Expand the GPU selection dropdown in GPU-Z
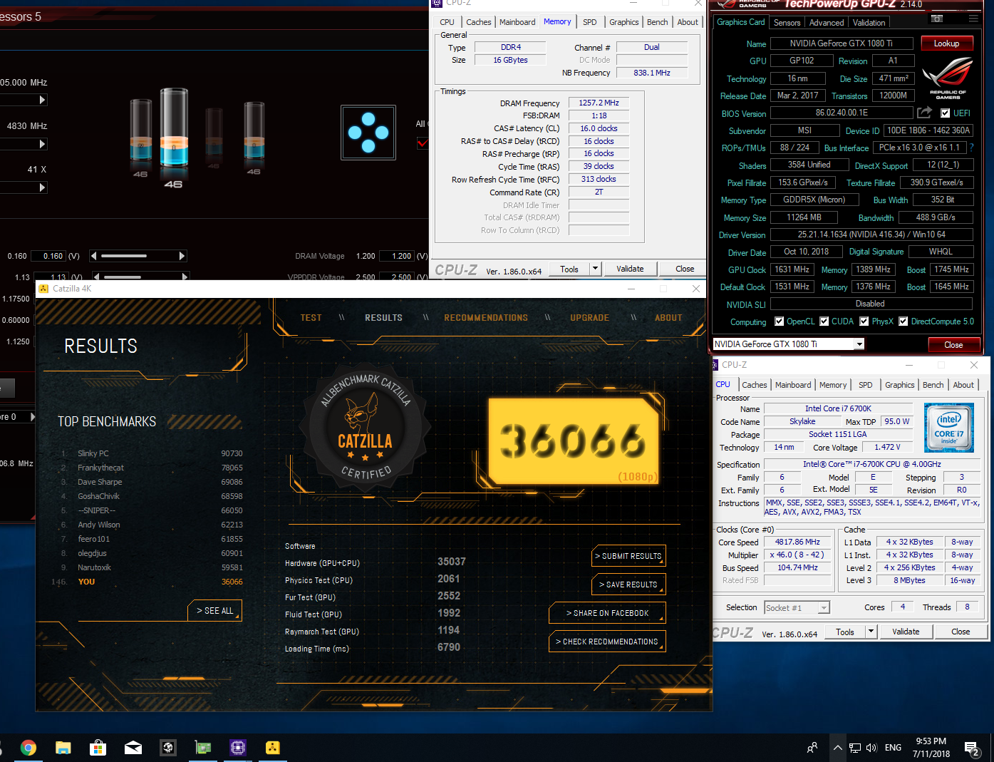Image resolution: width=994 pixels, height=762 pixels. pos(859,344)
